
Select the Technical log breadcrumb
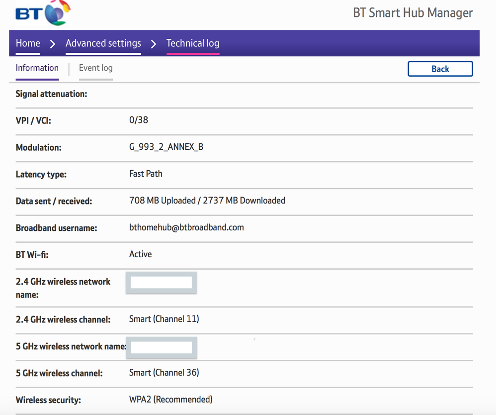coord(193,43)
